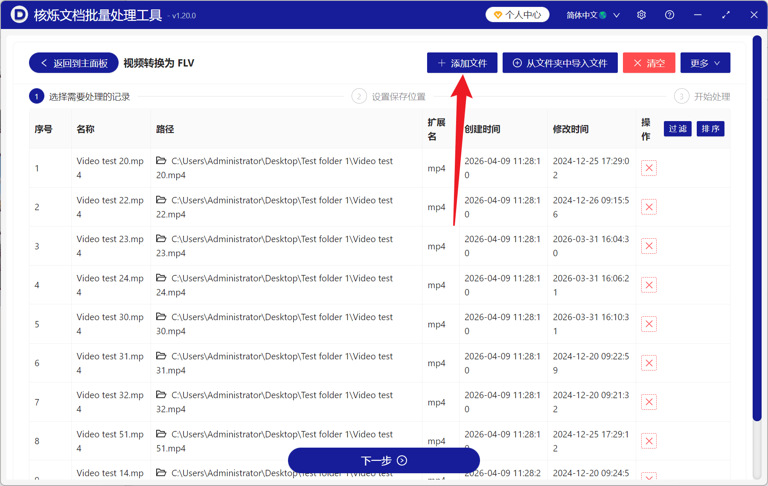Open the help question mark icon
Image resolution: width=768 pixels, height=486 pixels.
[x=669, y=15]
